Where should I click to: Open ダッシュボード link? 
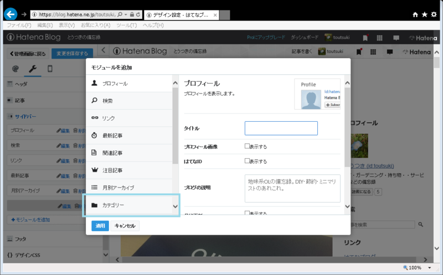point(304,37)
